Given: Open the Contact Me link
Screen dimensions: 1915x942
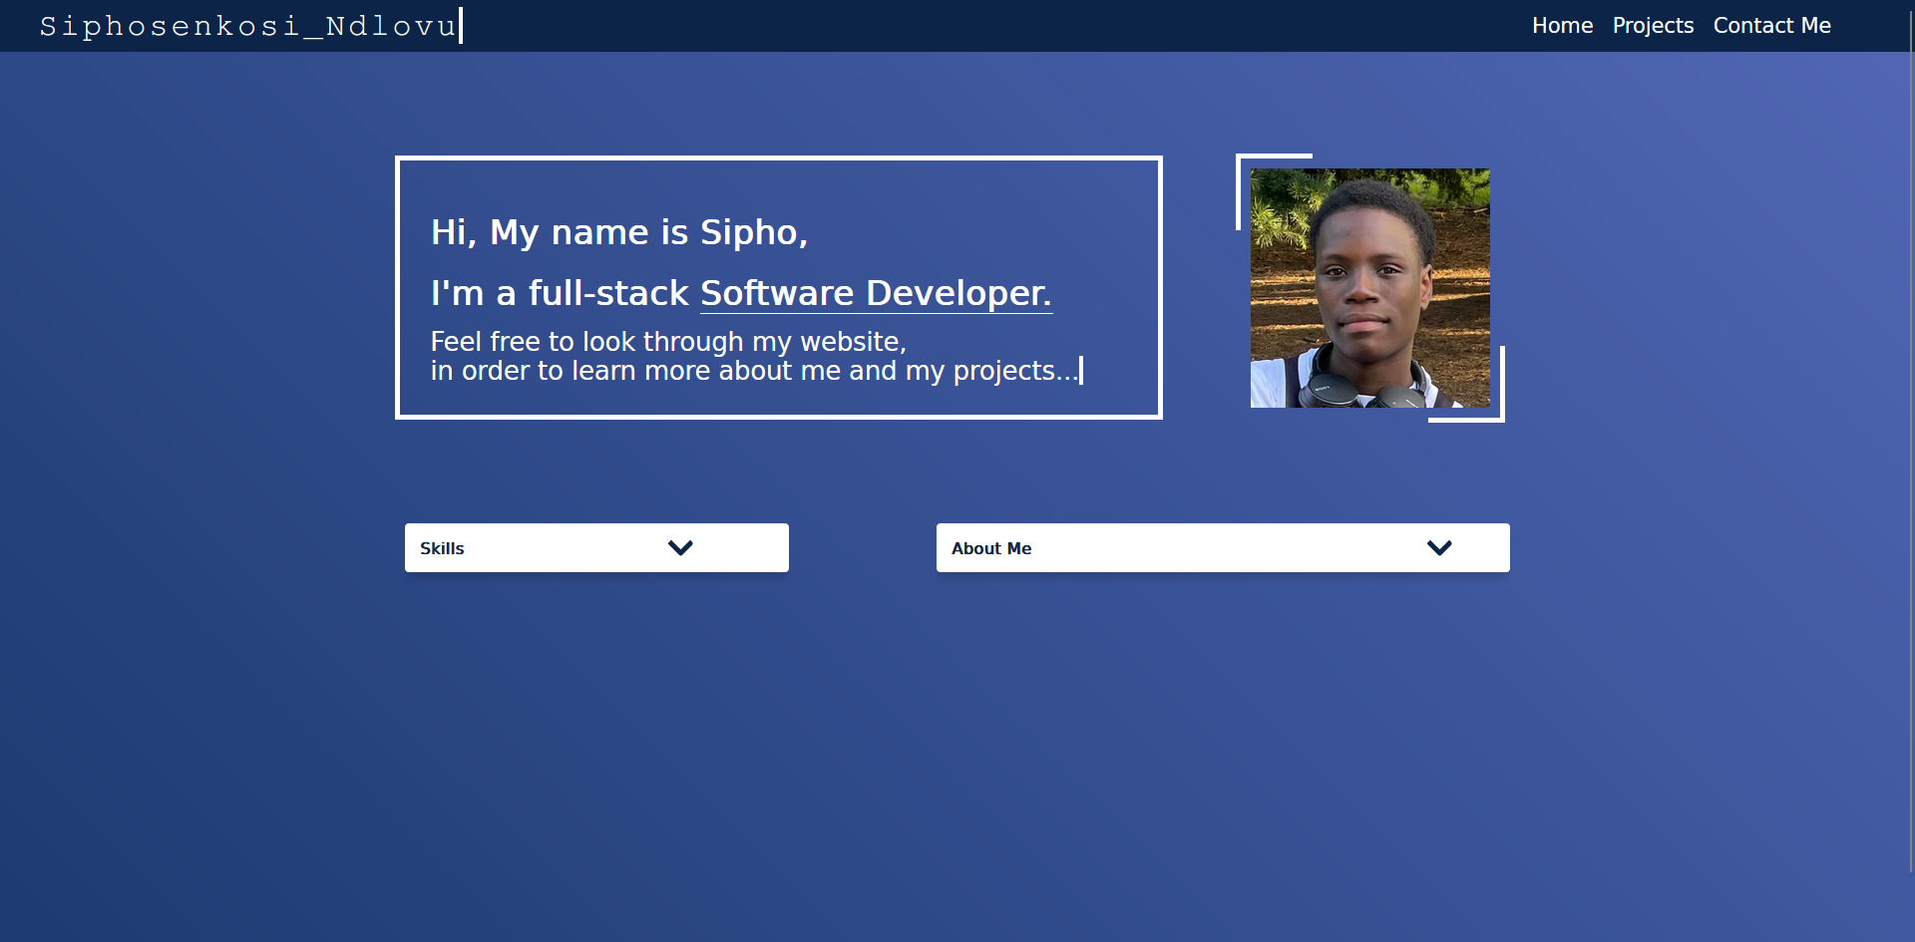Looking at the screenshot, I should click(1771, 26).
